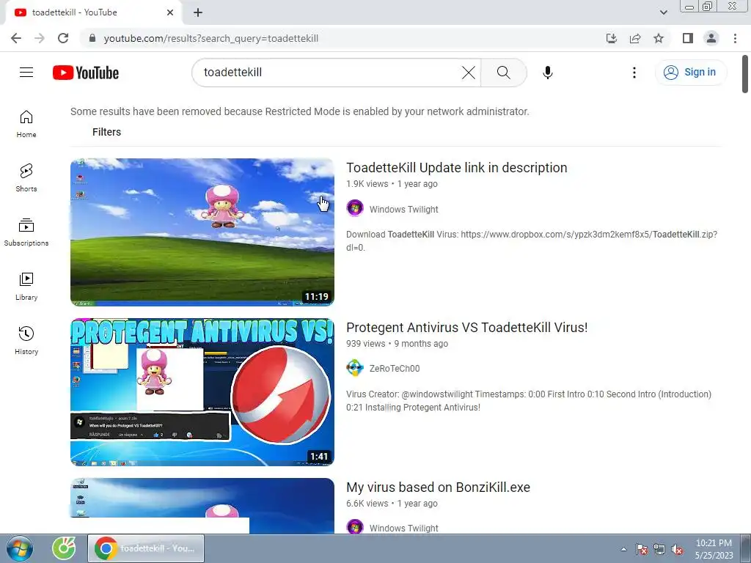Viewport: 751px width, 563px height.
Task: Open Chrome profile icon
Action: [x=711, y=38]
